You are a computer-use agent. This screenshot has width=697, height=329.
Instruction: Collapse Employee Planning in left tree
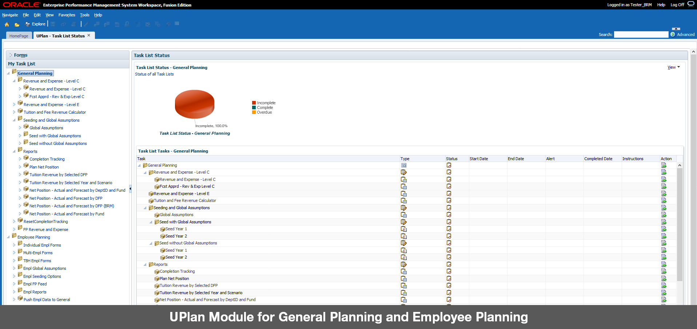tap(8, 237)
